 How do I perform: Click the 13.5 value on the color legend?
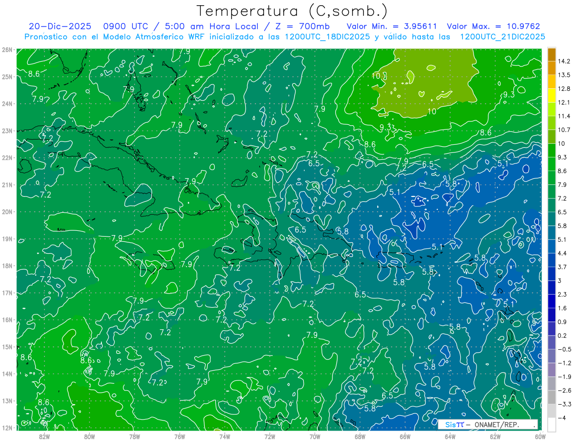pyautogui.click(x=565, y=75)
